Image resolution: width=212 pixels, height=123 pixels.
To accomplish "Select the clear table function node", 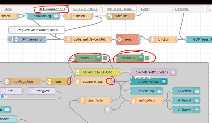I will 95,100.
